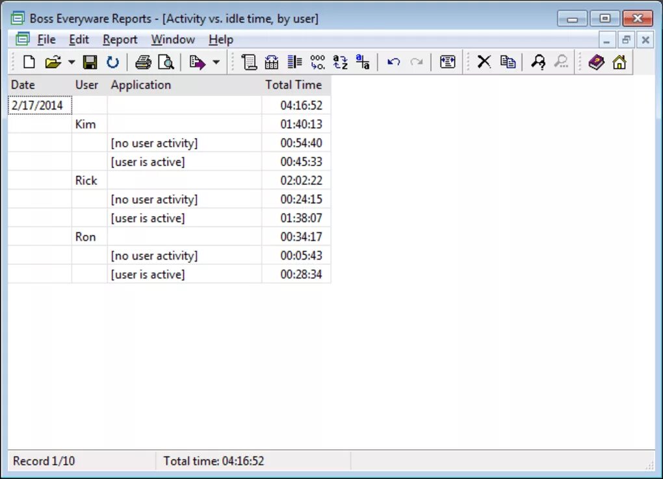Select the [no user activity] row showing 00:54:40
The height and width of the screenshot is (479, 663).
point(169,143)
